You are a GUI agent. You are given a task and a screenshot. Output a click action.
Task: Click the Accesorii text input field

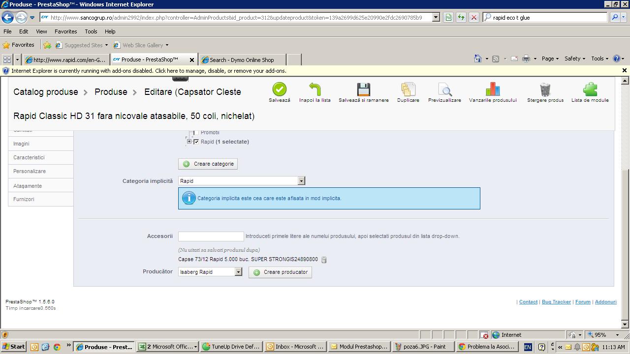point(211,236)
